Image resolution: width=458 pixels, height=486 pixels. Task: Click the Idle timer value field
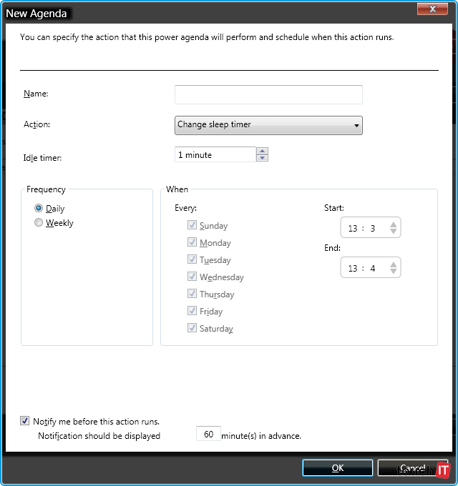point(215,154)
